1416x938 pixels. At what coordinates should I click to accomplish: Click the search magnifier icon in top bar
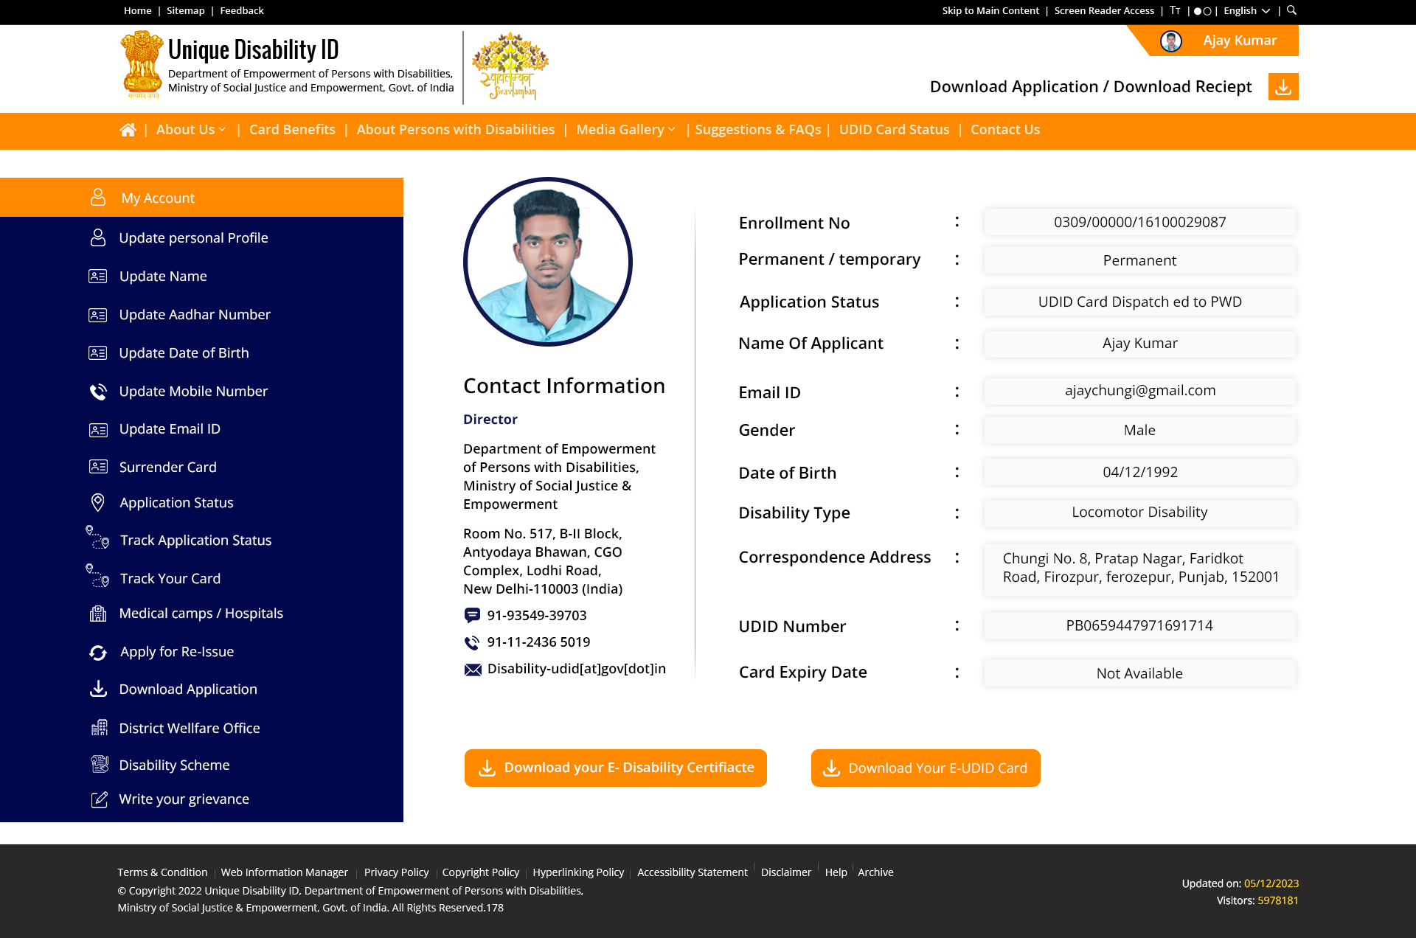[x=1291, y=10]
